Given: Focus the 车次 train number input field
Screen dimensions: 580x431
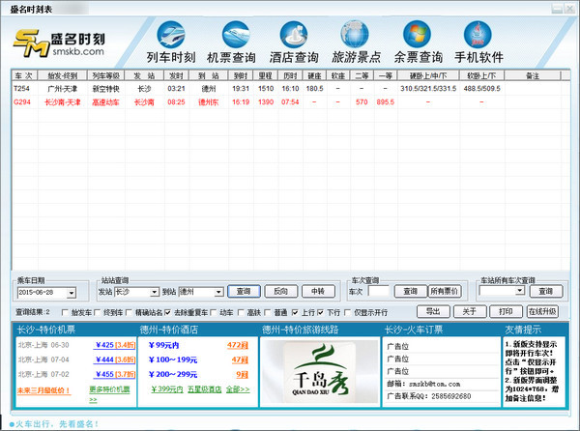Looking at the screenshot, I should [379, 291].
